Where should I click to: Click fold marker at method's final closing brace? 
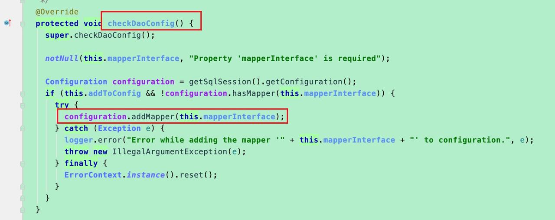point(22,209)
